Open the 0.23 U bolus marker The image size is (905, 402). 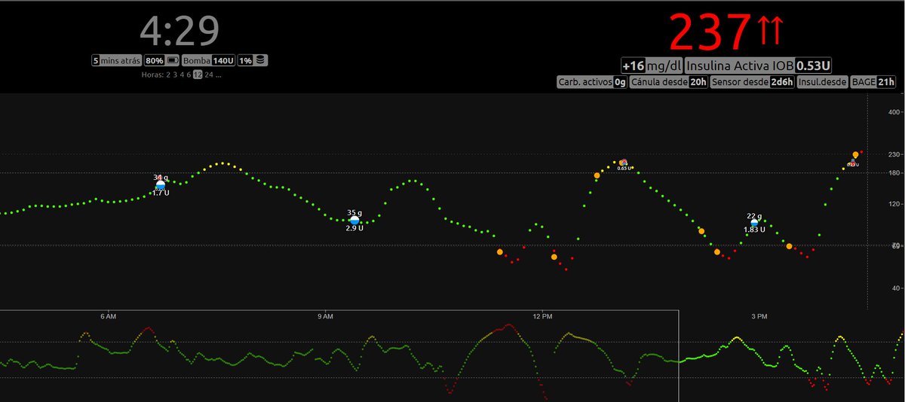[853, 161]
